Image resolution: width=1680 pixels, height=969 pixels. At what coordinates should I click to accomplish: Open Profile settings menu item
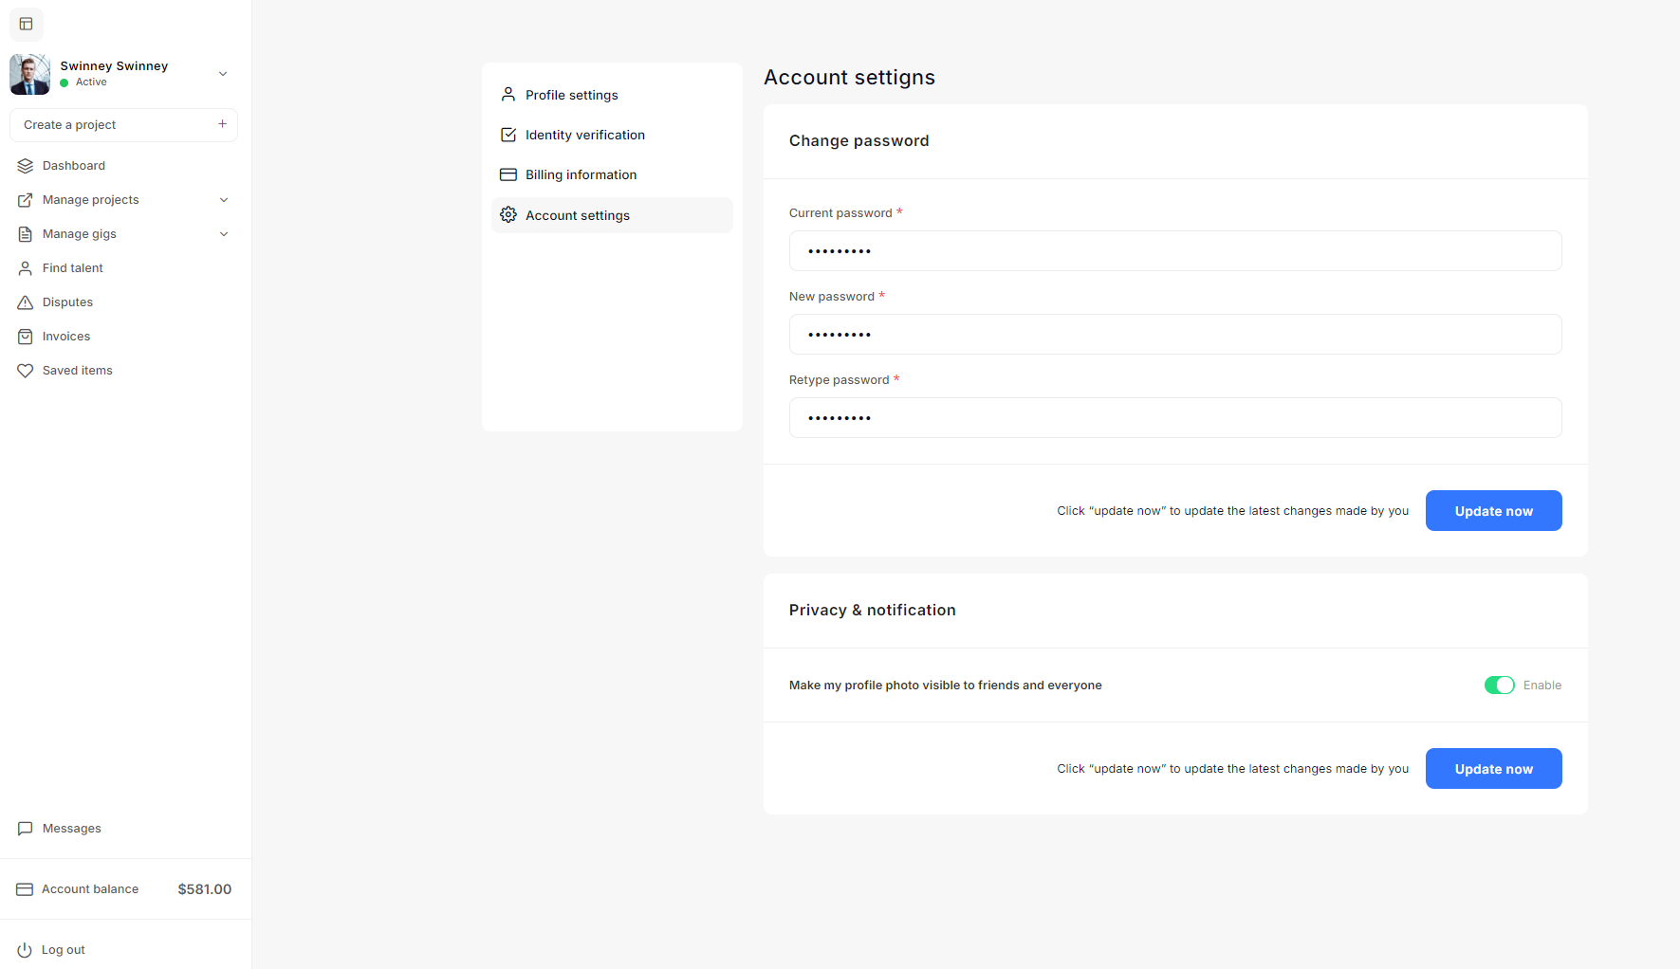click(571, 95)
